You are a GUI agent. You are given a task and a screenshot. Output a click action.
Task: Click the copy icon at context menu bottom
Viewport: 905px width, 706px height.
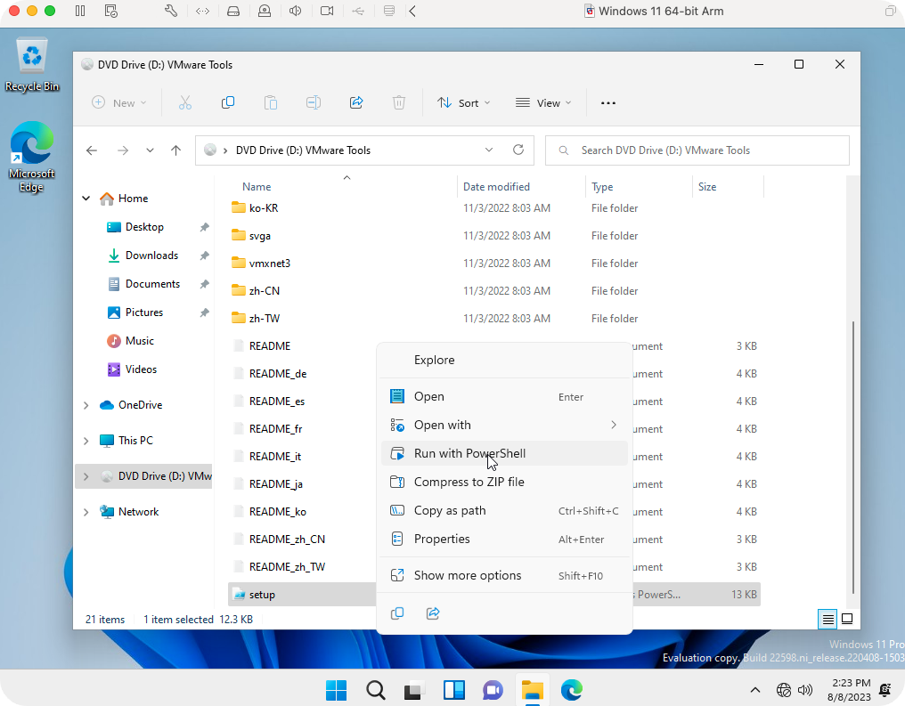tap(397, 613)
